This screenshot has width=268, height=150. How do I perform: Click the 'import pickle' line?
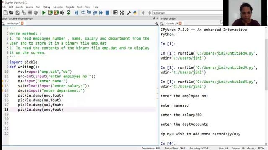click(x=23, y=62)
